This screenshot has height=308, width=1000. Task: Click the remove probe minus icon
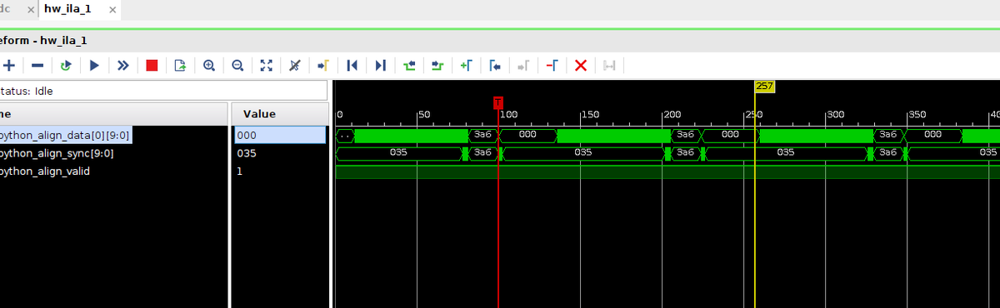(x=37, y=65)
